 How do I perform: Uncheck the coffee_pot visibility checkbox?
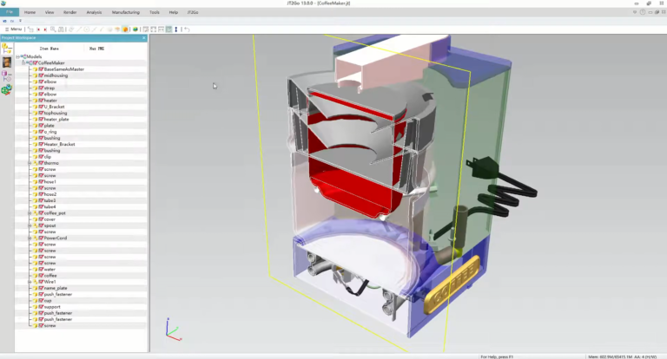(x=41, y=212)
